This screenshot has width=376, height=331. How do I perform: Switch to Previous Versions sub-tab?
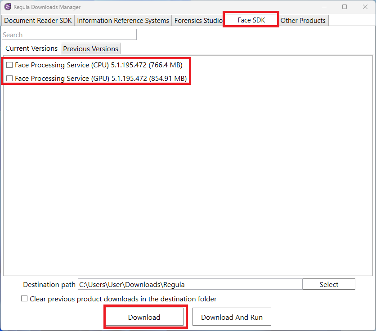[91, 49]
